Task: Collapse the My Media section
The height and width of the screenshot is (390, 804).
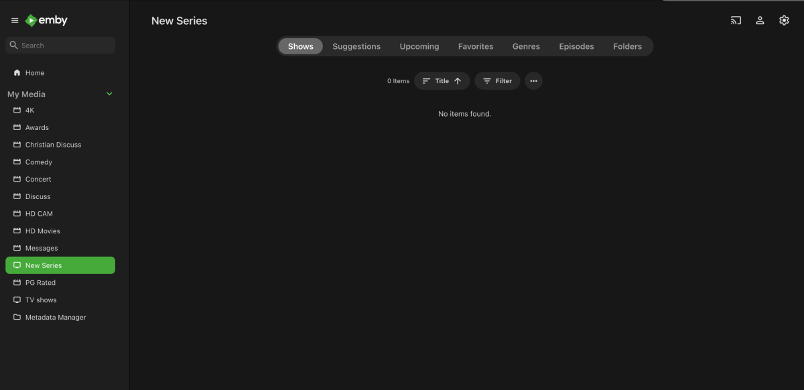Action: pyautogui.click(x=109, y=94)
